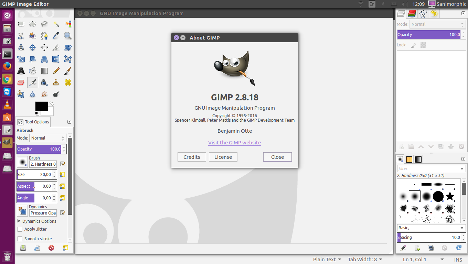The image size is (468, 264).
Task: Click the Credits button
Action: [192, 157]
